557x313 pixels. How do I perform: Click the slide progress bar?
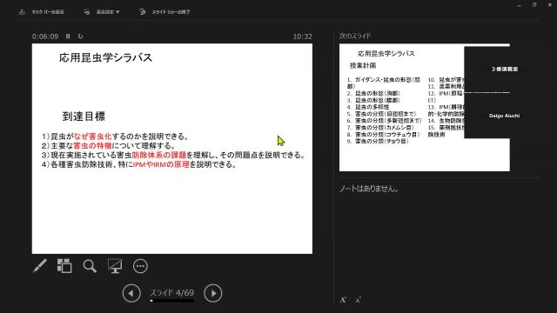(x=172, y=301)
